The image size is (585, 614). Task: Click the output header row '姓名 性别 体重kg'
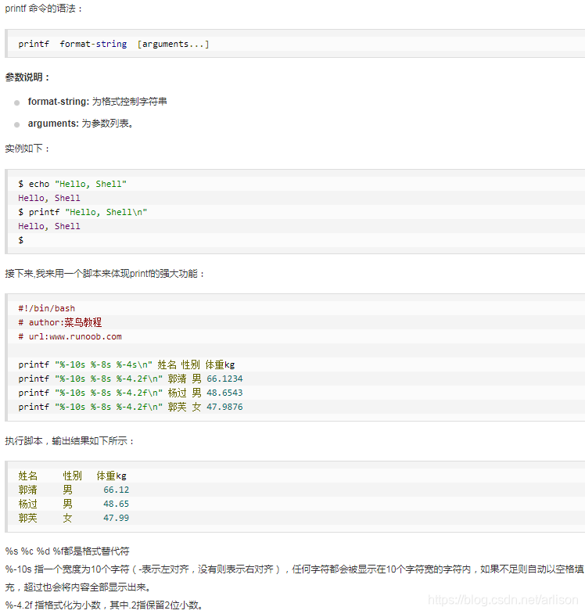click(x=73, y=476)
